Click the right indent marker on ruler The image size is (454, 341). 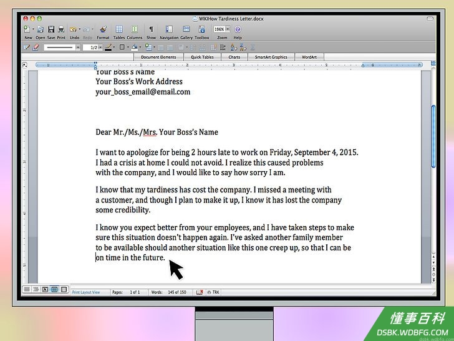tap(363, 66)
